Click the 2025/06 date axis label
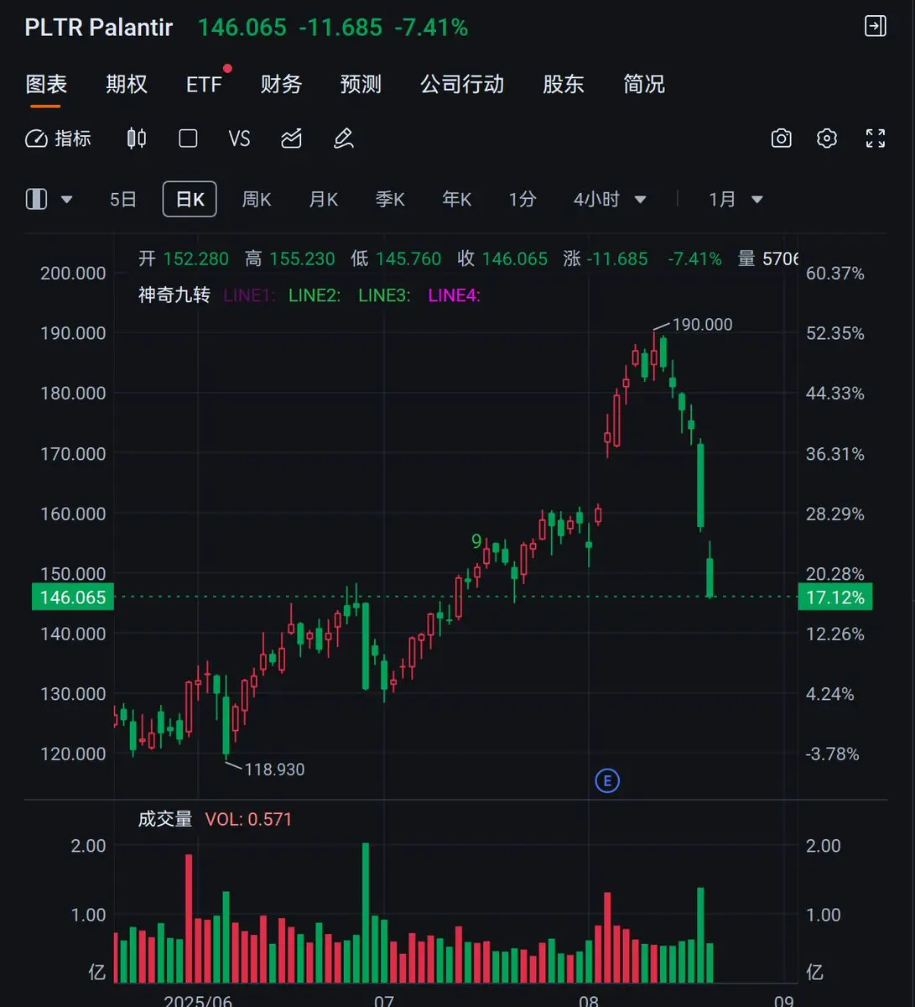Image resolution: width=915 pixels, height=1007 pixels. 198,1000
